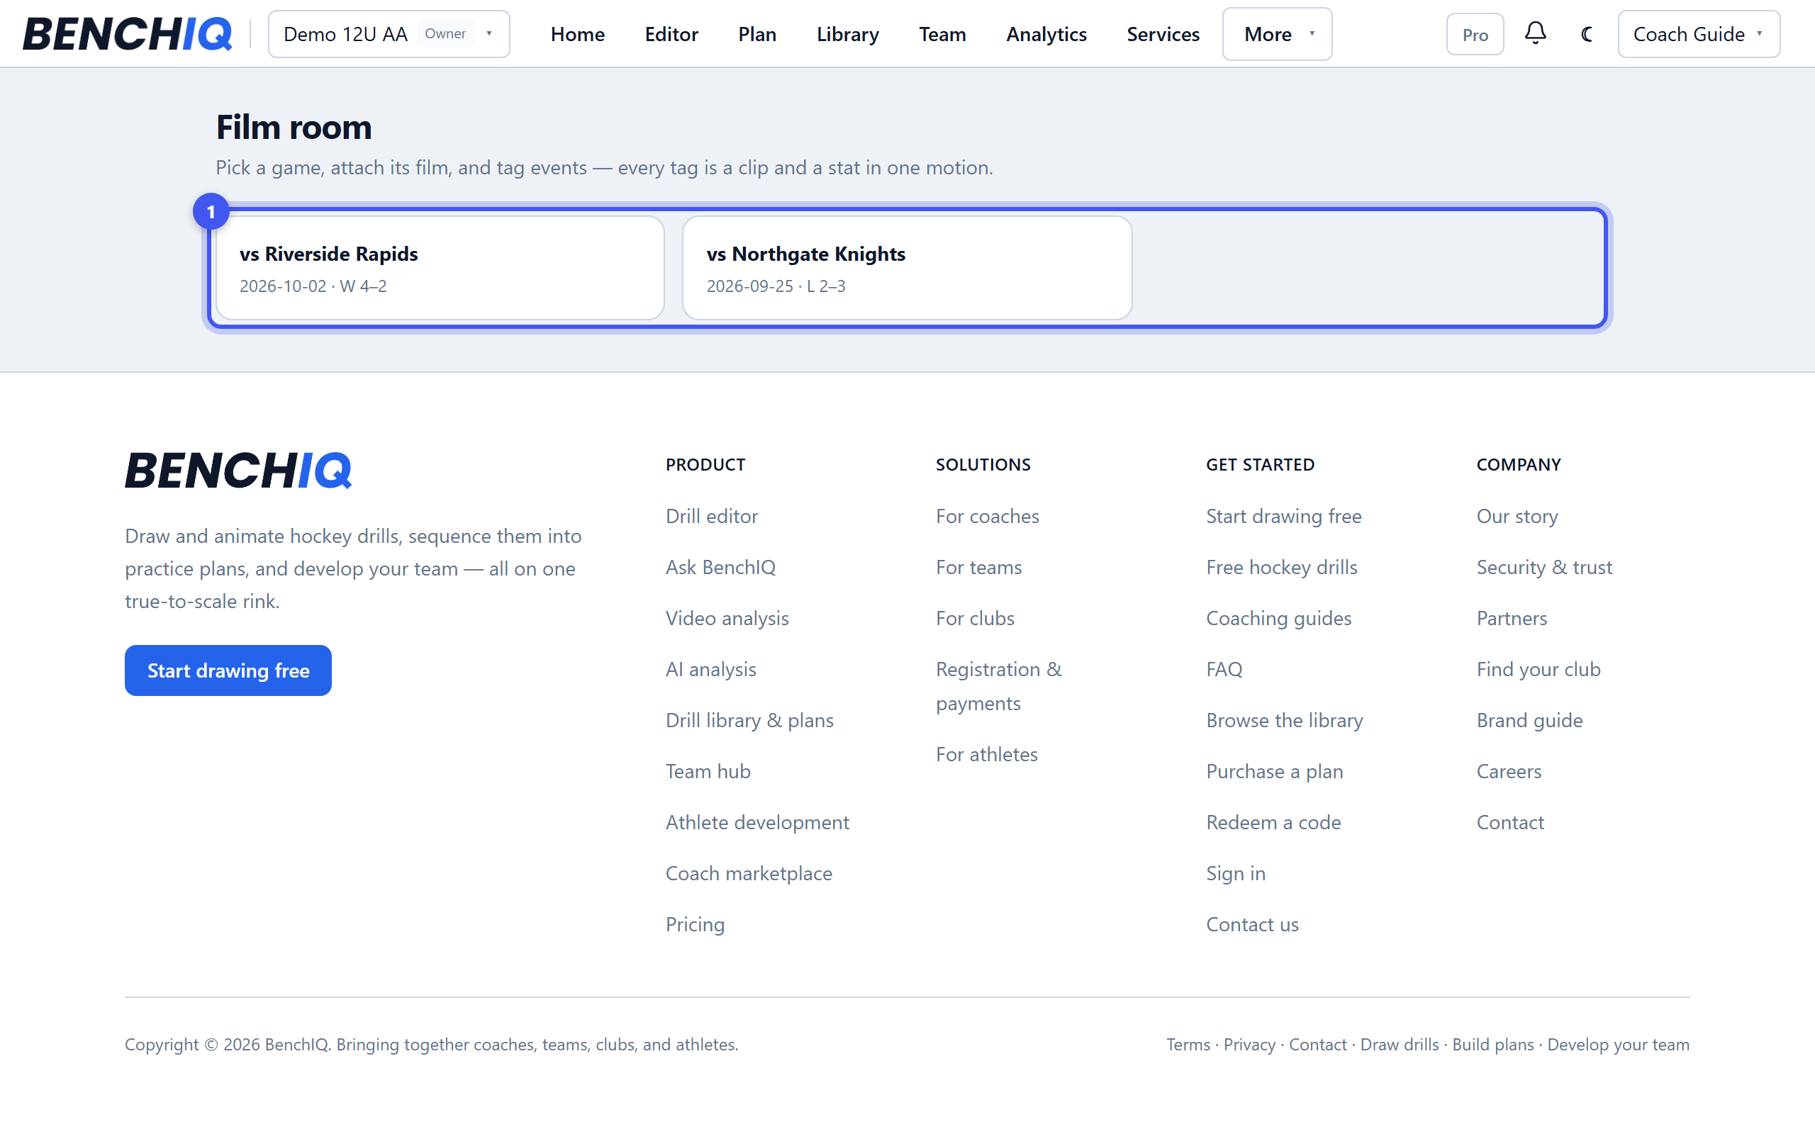Click the Build plans footer link
Image resolution: width=1815 pixels, height=1134 pixels.
1492,1044
